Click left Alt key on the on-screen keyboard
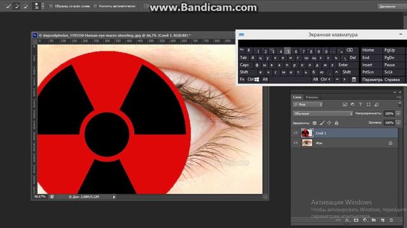The image size is (407, 228). (265, 79)
